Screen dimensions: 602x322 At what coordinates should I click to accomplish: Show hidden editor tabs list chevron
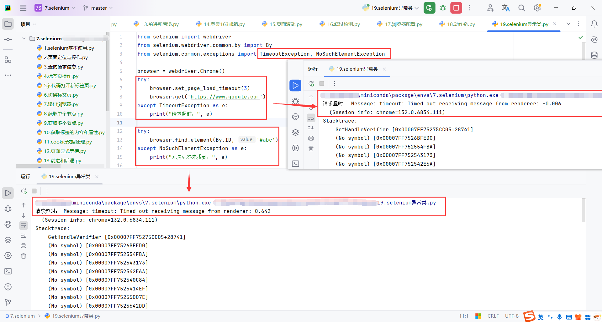(568, 24)
